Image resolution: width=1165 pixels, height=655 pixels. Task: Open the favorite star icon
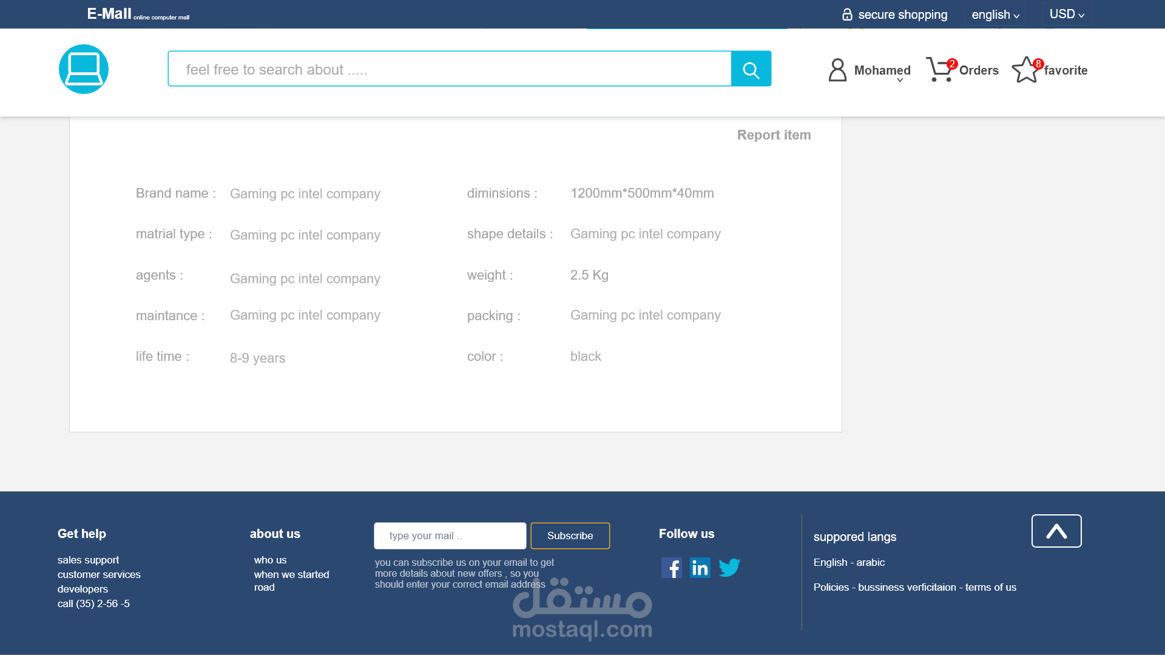[x=1025, y=70]
